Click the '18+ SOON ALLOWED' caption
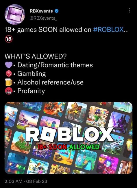The width and height of the screenshot is (137, 188). [x=68, y=147]
